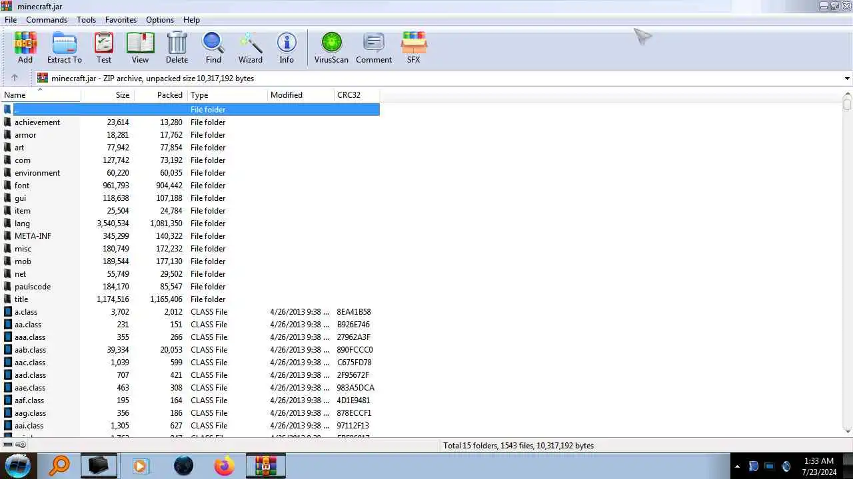The width and height of the screenshot is (853, 479).
Task: Click the vertical scrollbar thumb
Action: click(x=847, y=104)
